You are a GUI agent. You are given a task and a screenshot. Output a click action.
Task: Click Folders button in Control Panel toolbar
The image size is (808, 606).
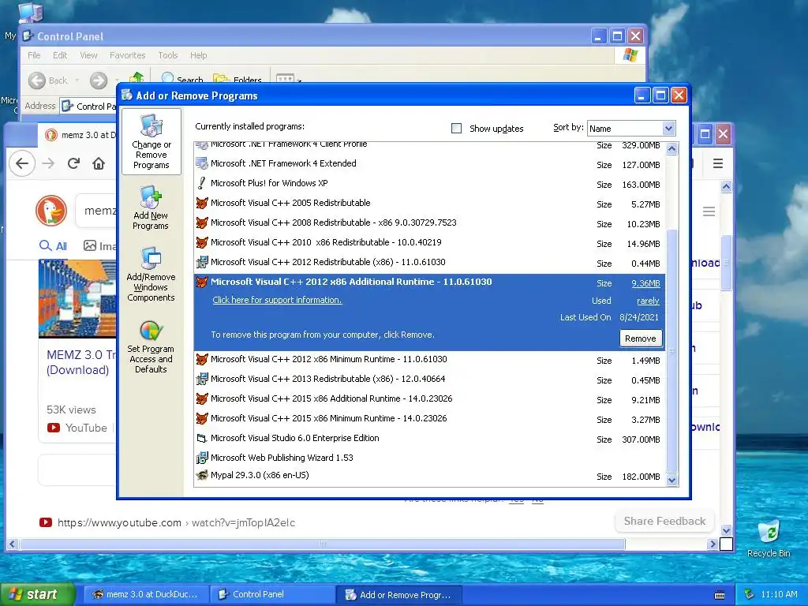[238, 79]
